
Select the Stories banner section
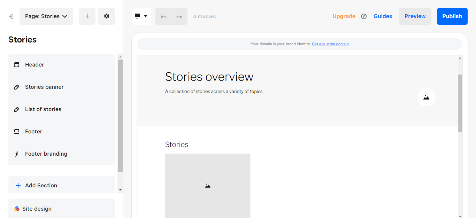click(x=62, y=87)
